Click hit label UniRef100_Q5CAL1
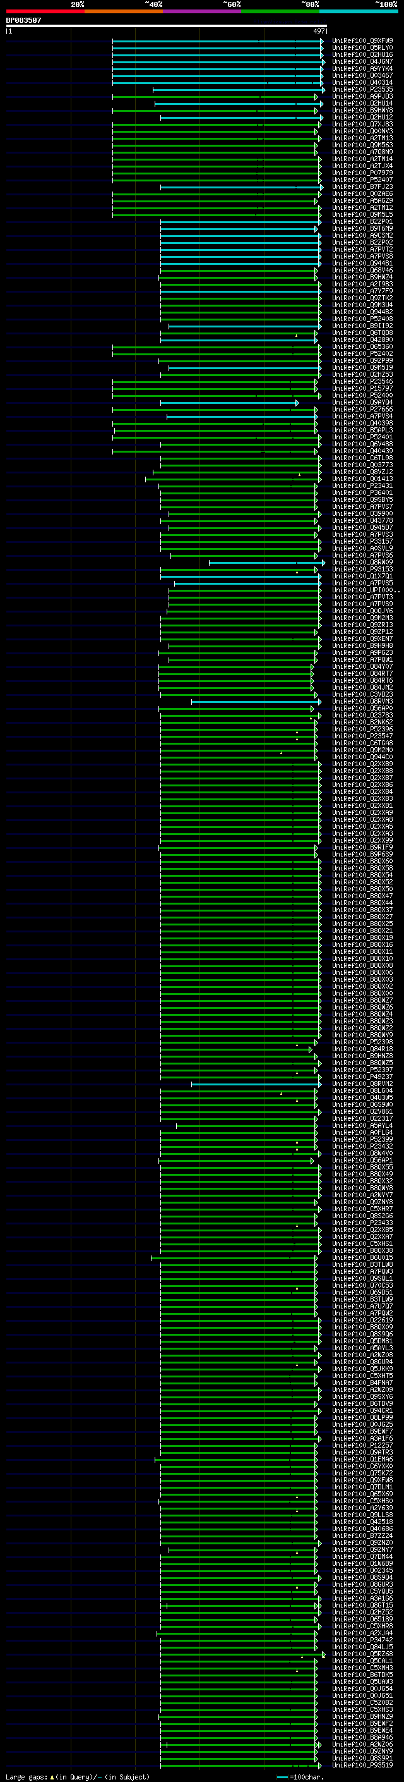404x1782 pixels. [362, 1661]
